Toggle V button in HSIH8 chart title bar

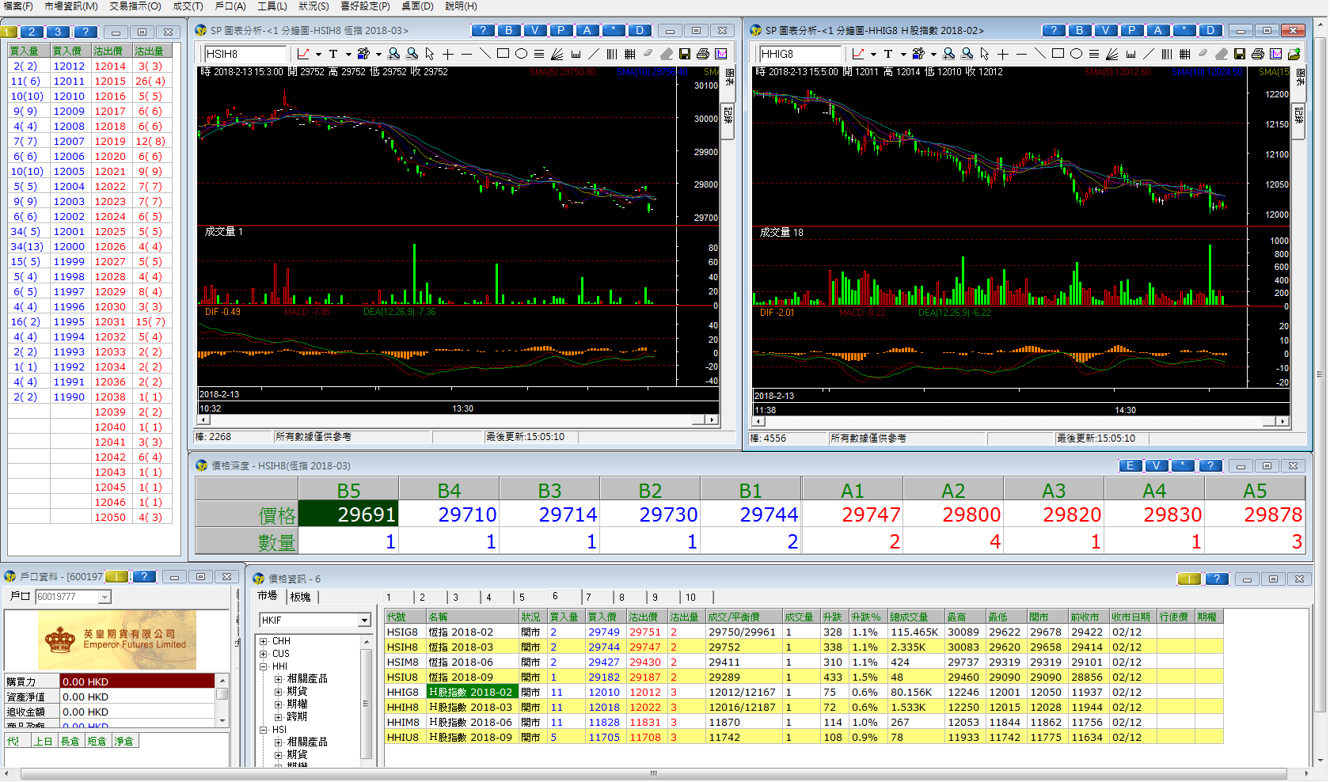tap(534, 30)
